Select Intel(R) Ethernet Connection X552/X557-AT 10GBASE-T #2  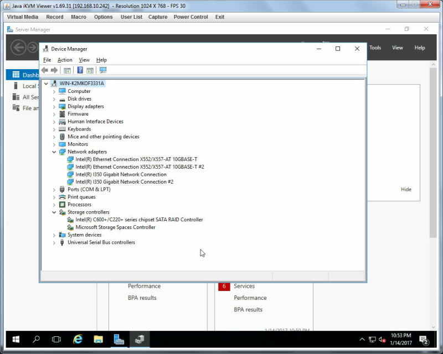point(140,167)
